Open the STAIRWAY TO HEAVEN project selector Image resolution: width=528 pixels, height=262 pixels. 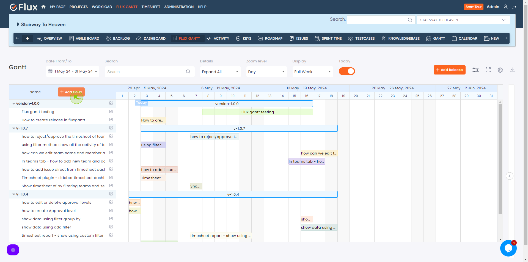coord(463,20)
